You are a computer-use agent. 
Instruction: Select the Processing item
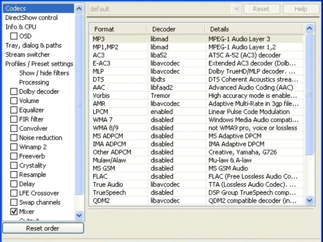click(x=34, y=82)
